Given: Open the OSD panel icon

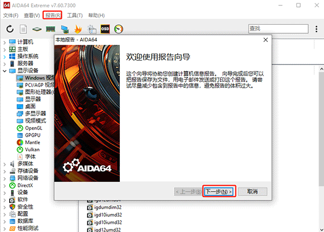Looking at the screenshot, I should [x=105, y=29].
